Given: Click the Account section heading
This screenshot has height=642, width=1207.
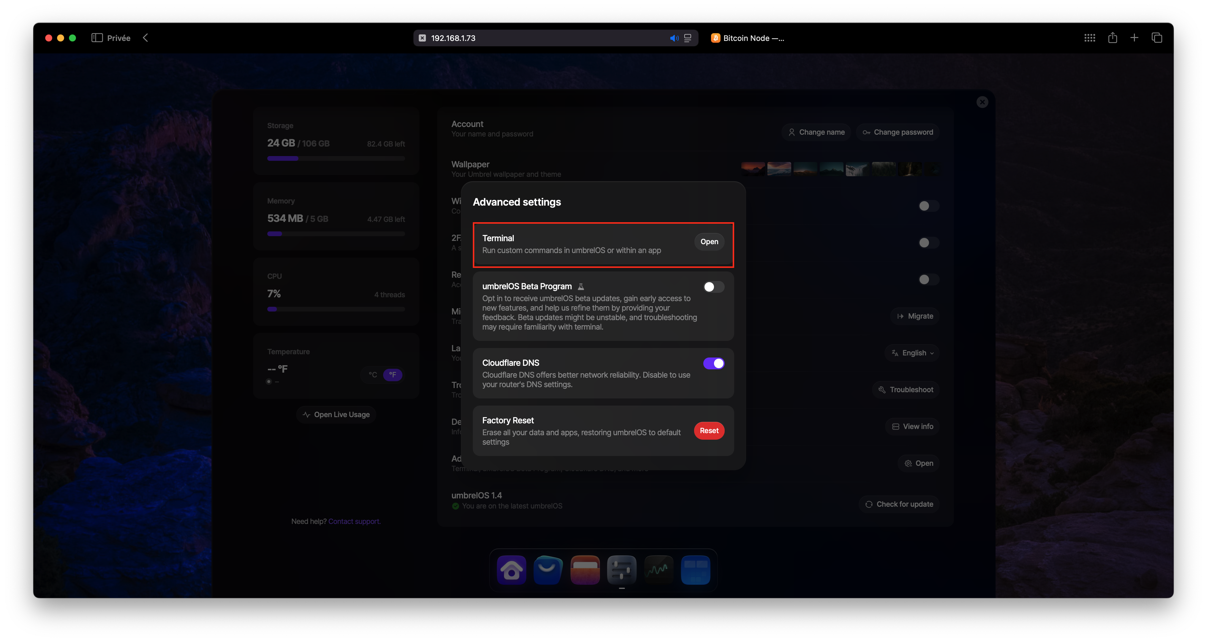Looking at the screenshot, I should [x=467, y=124].
